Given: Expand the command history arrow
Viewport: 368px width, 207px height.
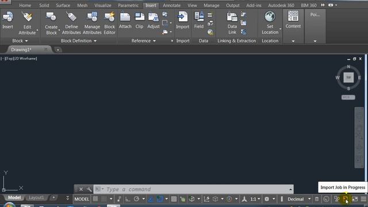Looking at the screenshot, I should tap(290, 189).
